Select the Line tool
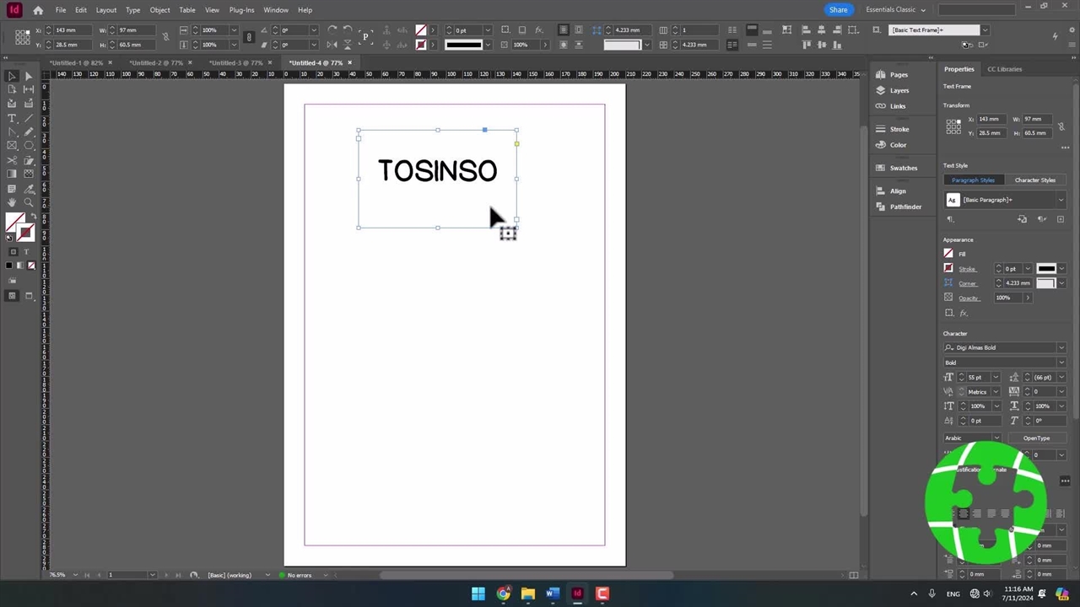This screenshot has height=607, width=1080. [28, 118]
